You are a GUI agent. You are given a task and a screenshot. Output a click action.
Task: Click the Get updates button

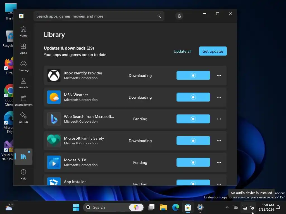(x=213, y=51)
